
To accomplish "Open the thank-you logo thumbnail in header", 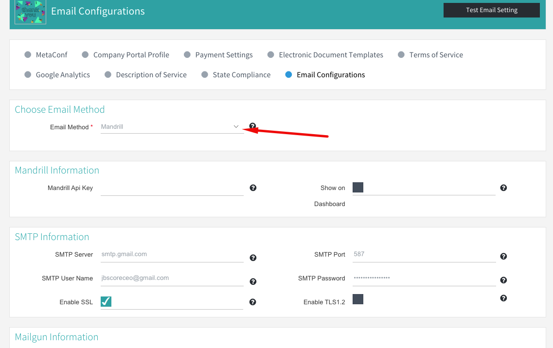I will pyautogui.click(x=30, y=12).
